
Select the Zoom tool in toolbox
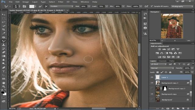pos(4,86)
